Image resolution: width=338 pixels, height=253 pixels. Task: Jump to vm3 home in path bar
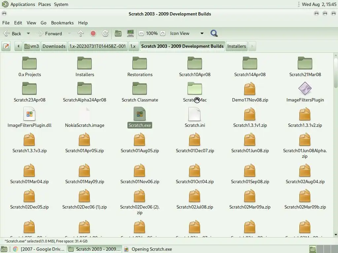(32, 46)
